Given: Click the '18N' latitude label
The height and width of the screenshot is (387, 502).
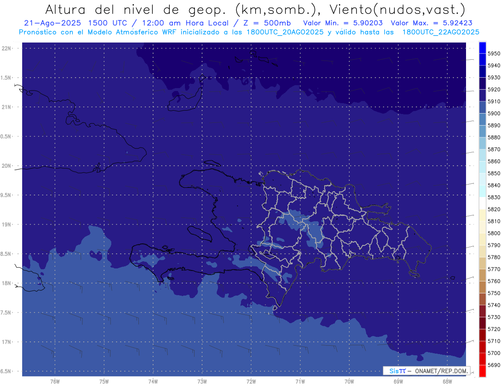Looking at the screenshot, I should [6, 283].
